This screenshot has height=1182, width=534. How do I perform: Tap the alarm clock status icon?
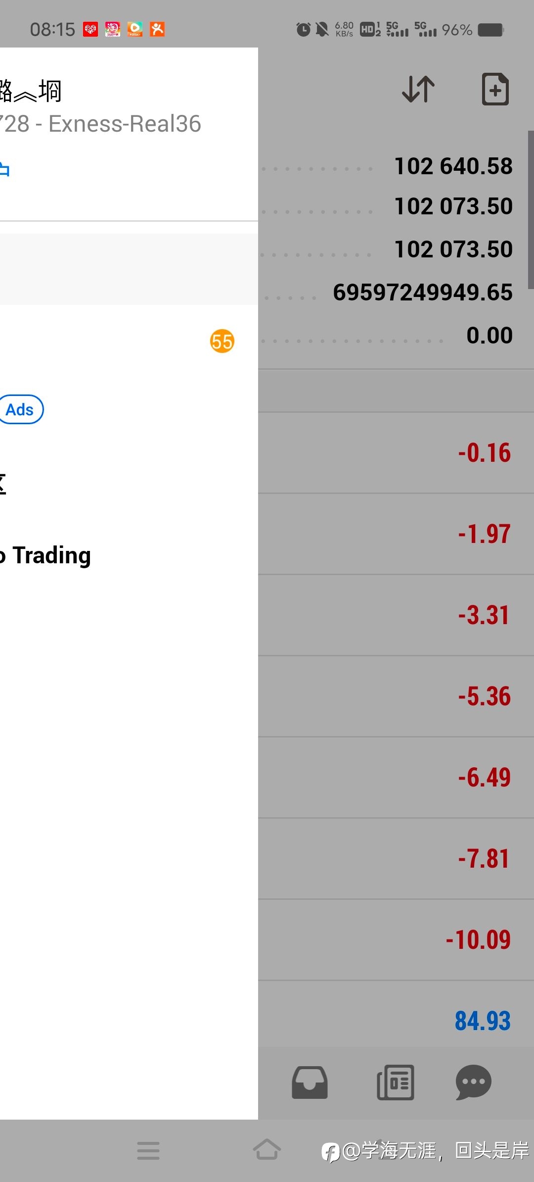[x=303, y=30]
